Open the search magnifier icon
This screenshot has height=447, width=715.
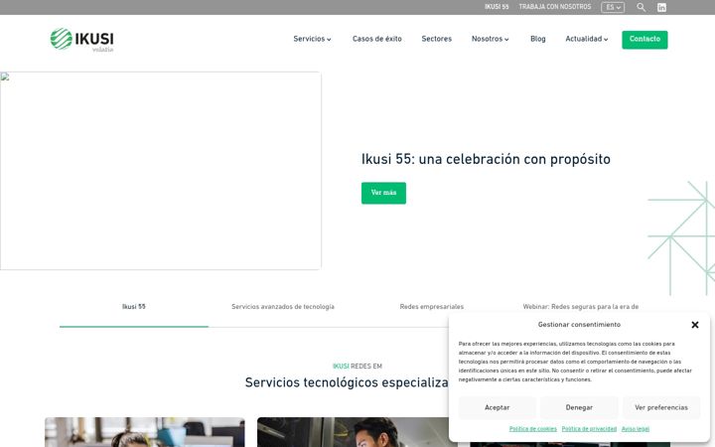tap(641, 7)
